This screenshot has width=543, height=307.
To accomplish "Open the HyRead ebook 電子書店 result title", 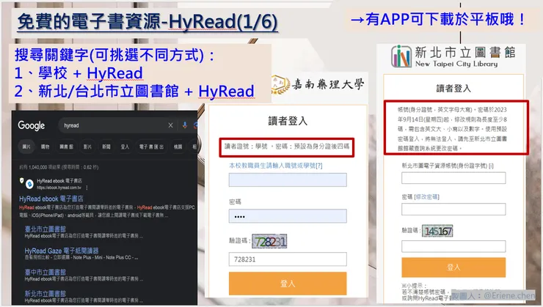I will click(x=51, y=199).
